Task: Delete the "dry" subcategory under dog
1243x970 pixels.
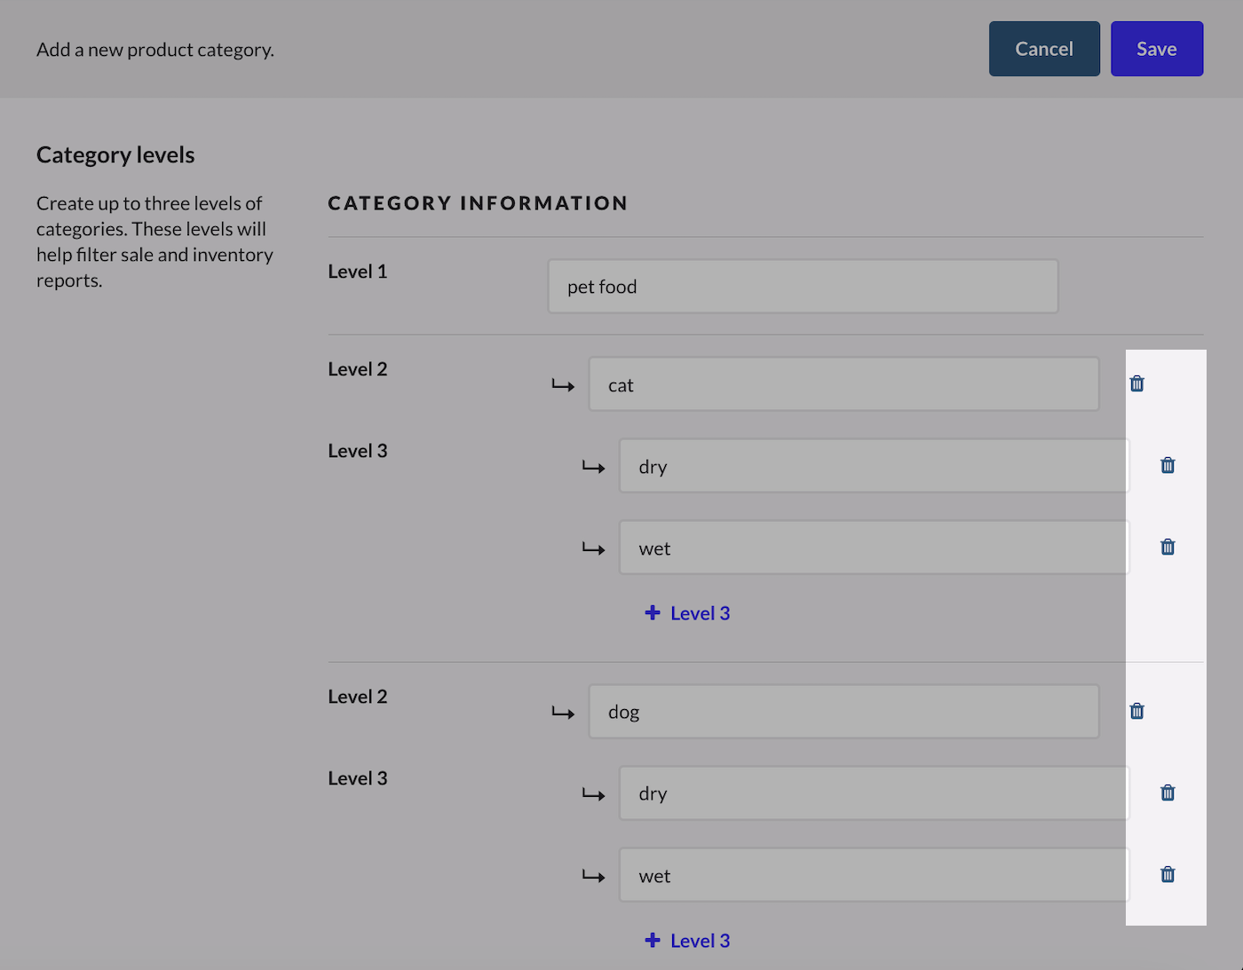Action: point(1168,793)
